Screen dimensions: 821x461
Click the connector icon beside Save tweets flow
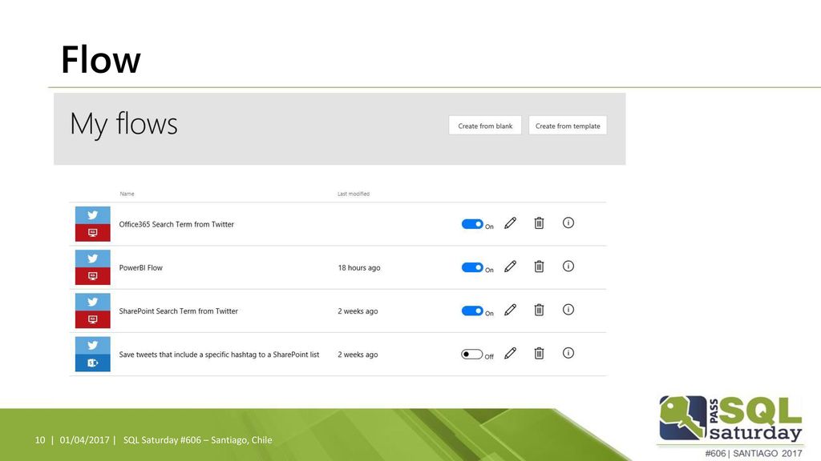click(93, 354)
